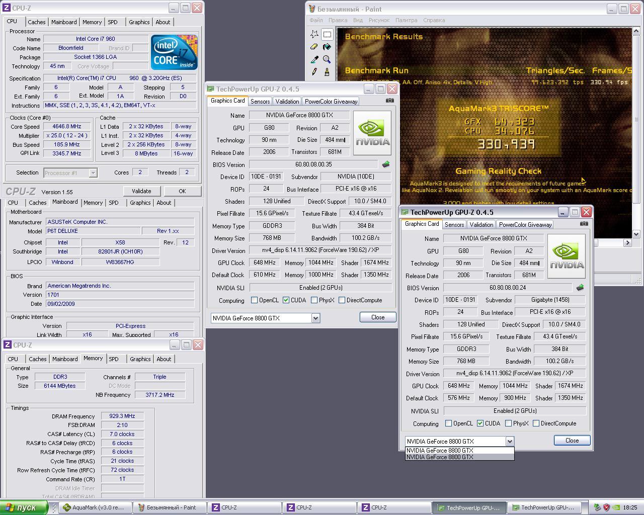Open the CPU-Z Selection Processor #1 dropdown
The image size is (644, 515).
click(x=93, y=173)
